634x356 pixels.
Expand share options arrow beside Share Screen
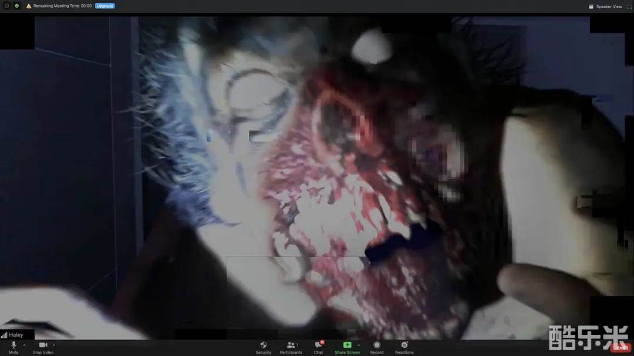pyautogui.click(x=359, y=345)
